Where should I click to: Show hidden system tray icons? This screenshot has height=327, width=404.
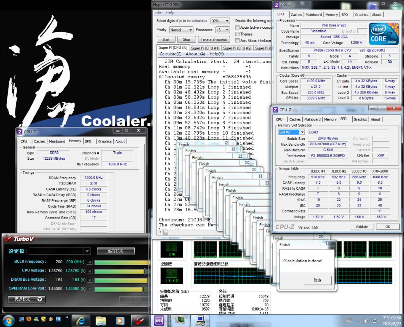point(358,321)
